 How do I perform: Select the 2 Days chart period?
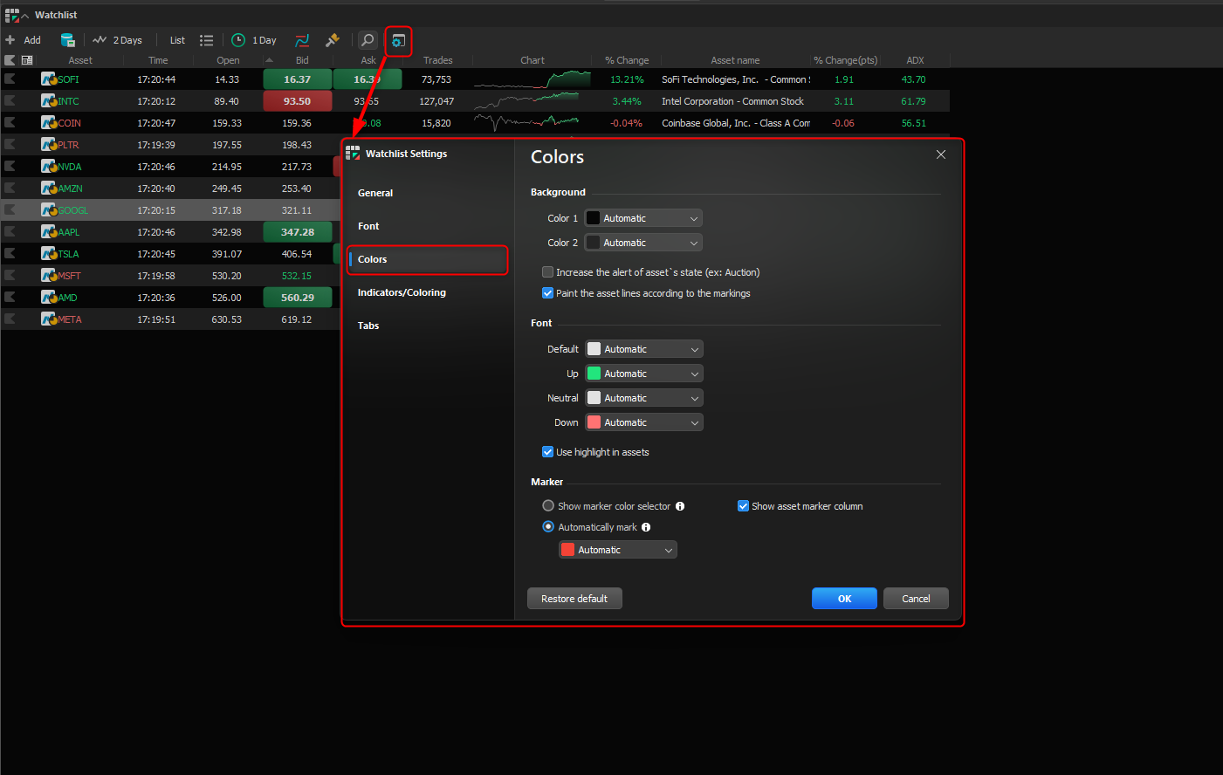[x=118, y=40]
